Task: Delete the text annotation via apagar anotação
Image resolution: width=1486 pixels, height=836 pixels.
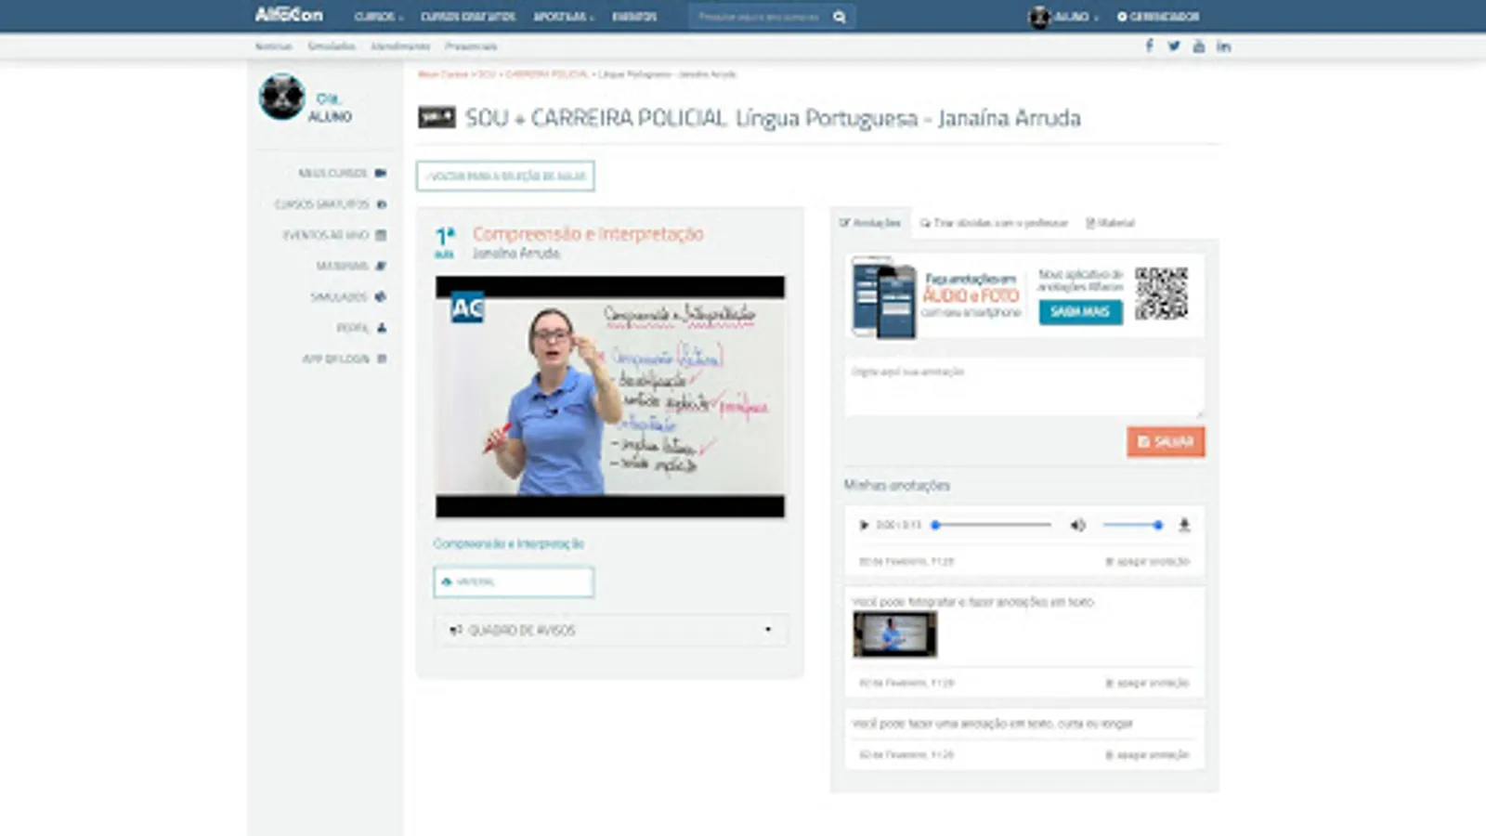Action: point(1147,755)
